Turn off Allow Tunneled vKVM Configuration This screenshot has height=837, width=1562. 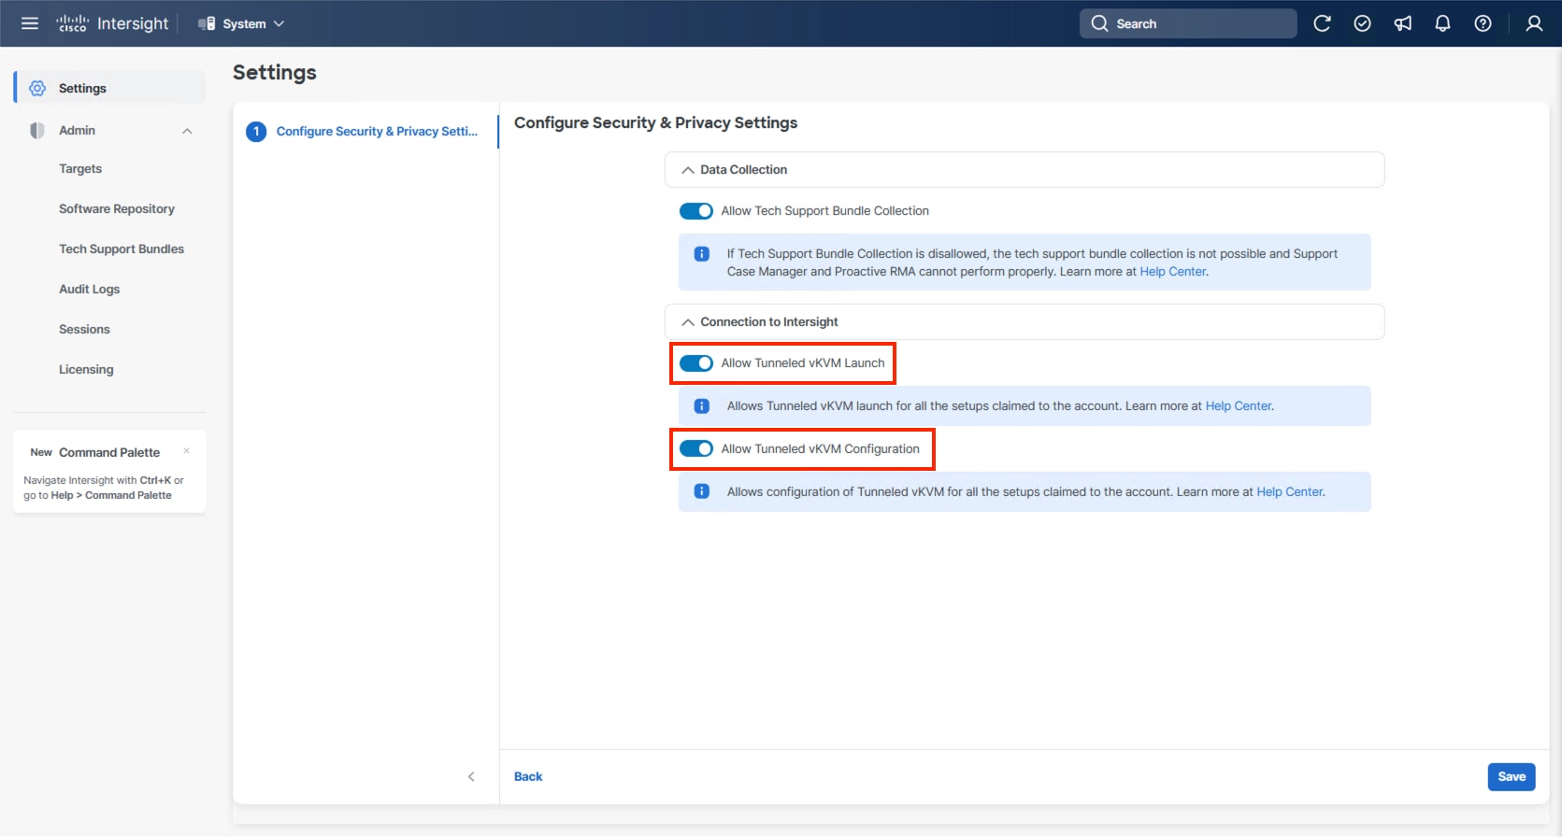[696, 449]
